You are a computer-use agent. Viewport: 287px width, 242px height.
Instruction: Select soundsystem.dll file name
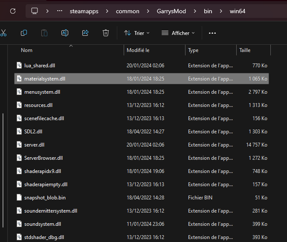click(x=43, y=224)
